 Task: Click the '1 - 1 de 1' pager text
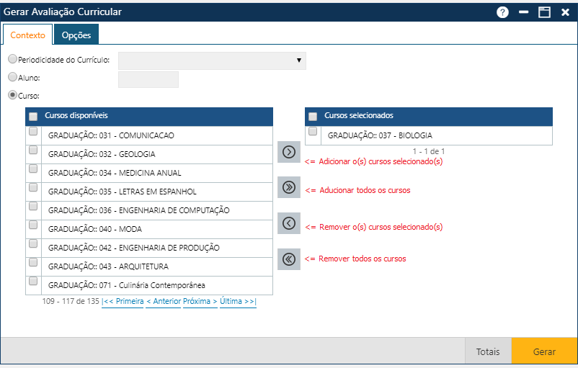429,151
